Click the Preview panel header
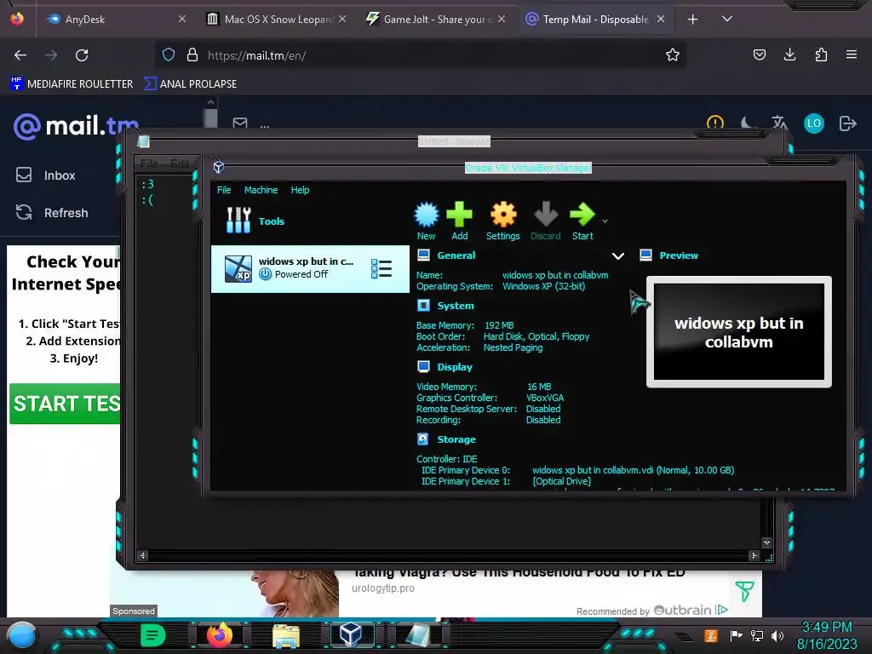Viewport: 872px width, 654px height. (x=679, y=255)
